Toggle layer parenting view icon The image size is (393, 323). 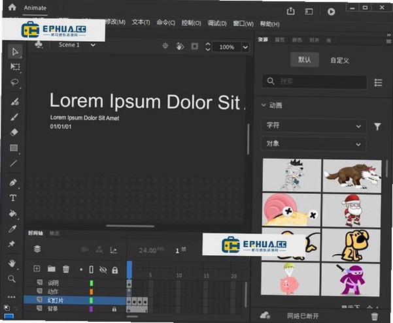(x=99, y=250)
